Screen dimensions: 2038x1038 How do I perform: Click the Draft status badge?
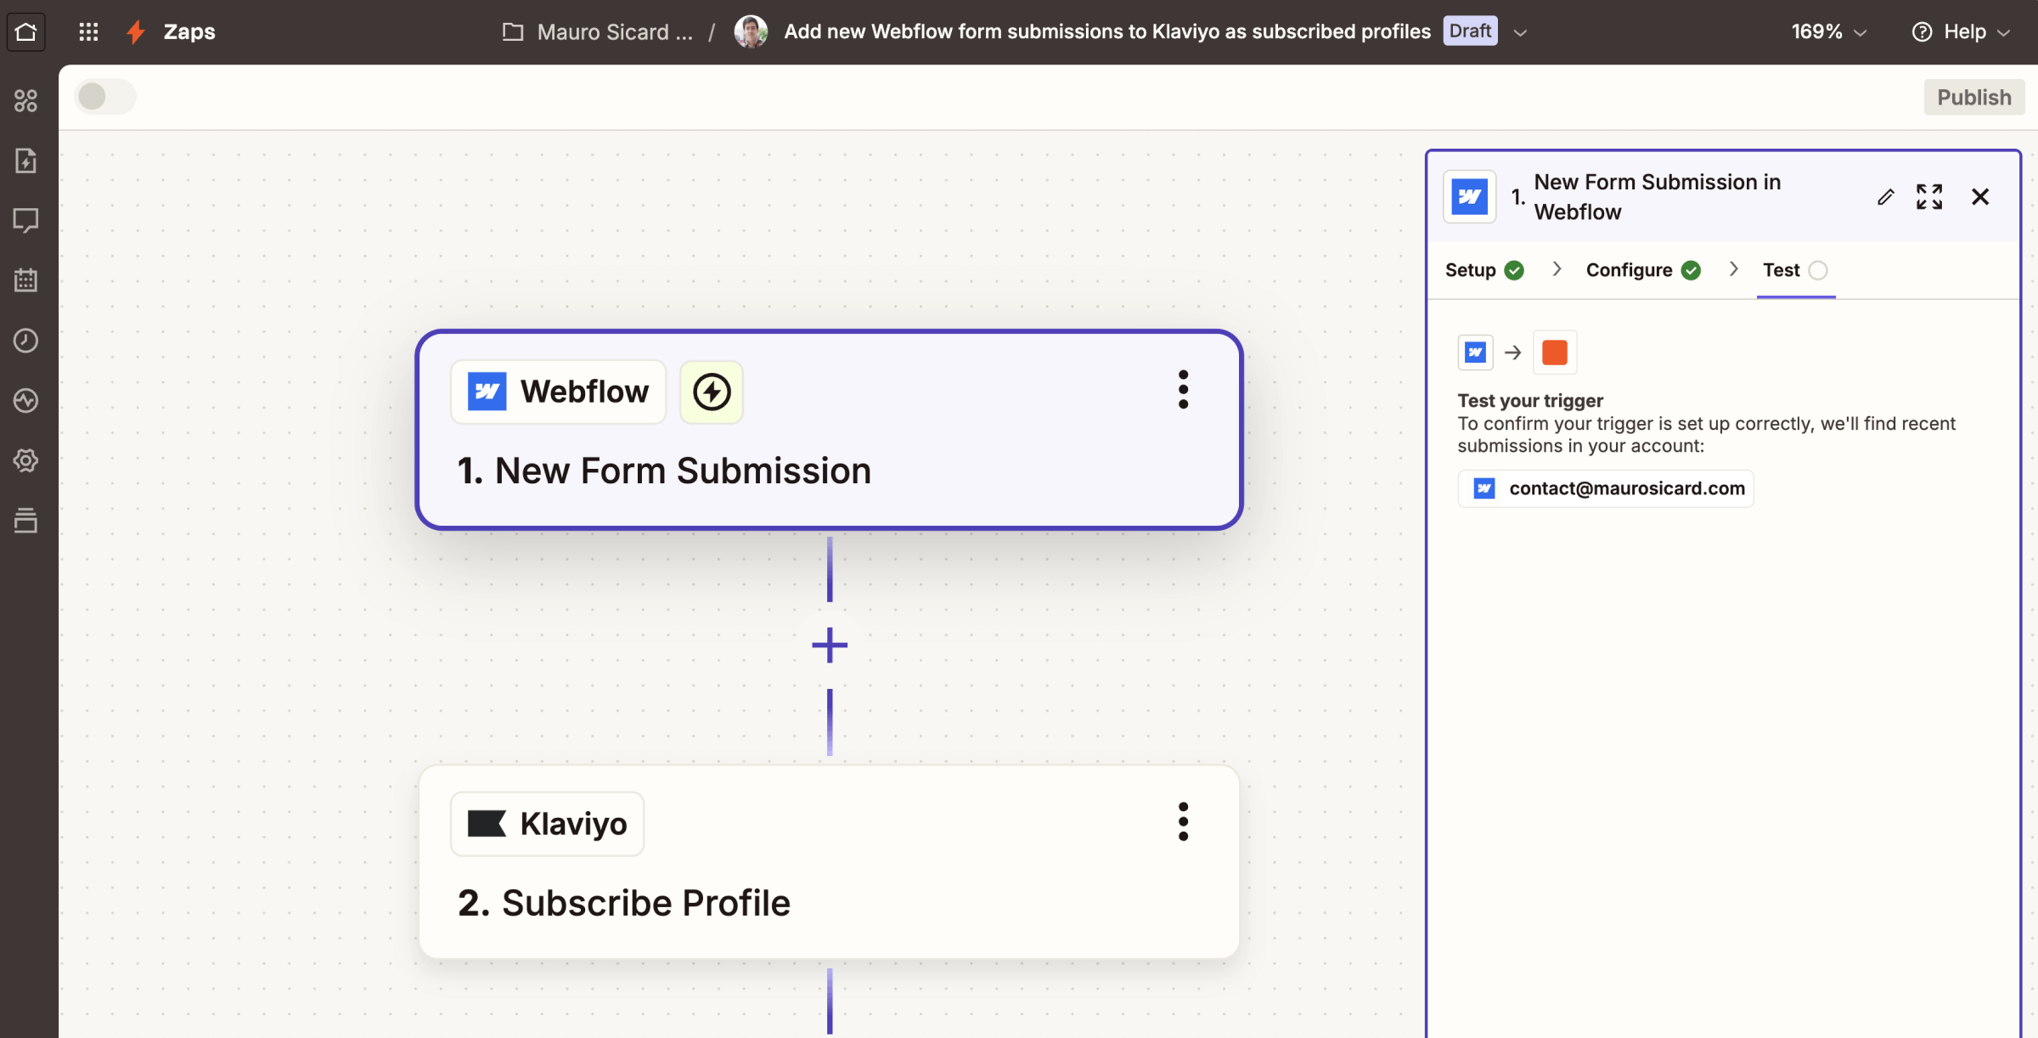tap(1470, 31)
